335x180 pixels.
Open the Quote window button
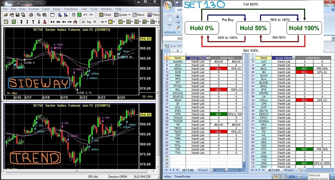point(121,15)
